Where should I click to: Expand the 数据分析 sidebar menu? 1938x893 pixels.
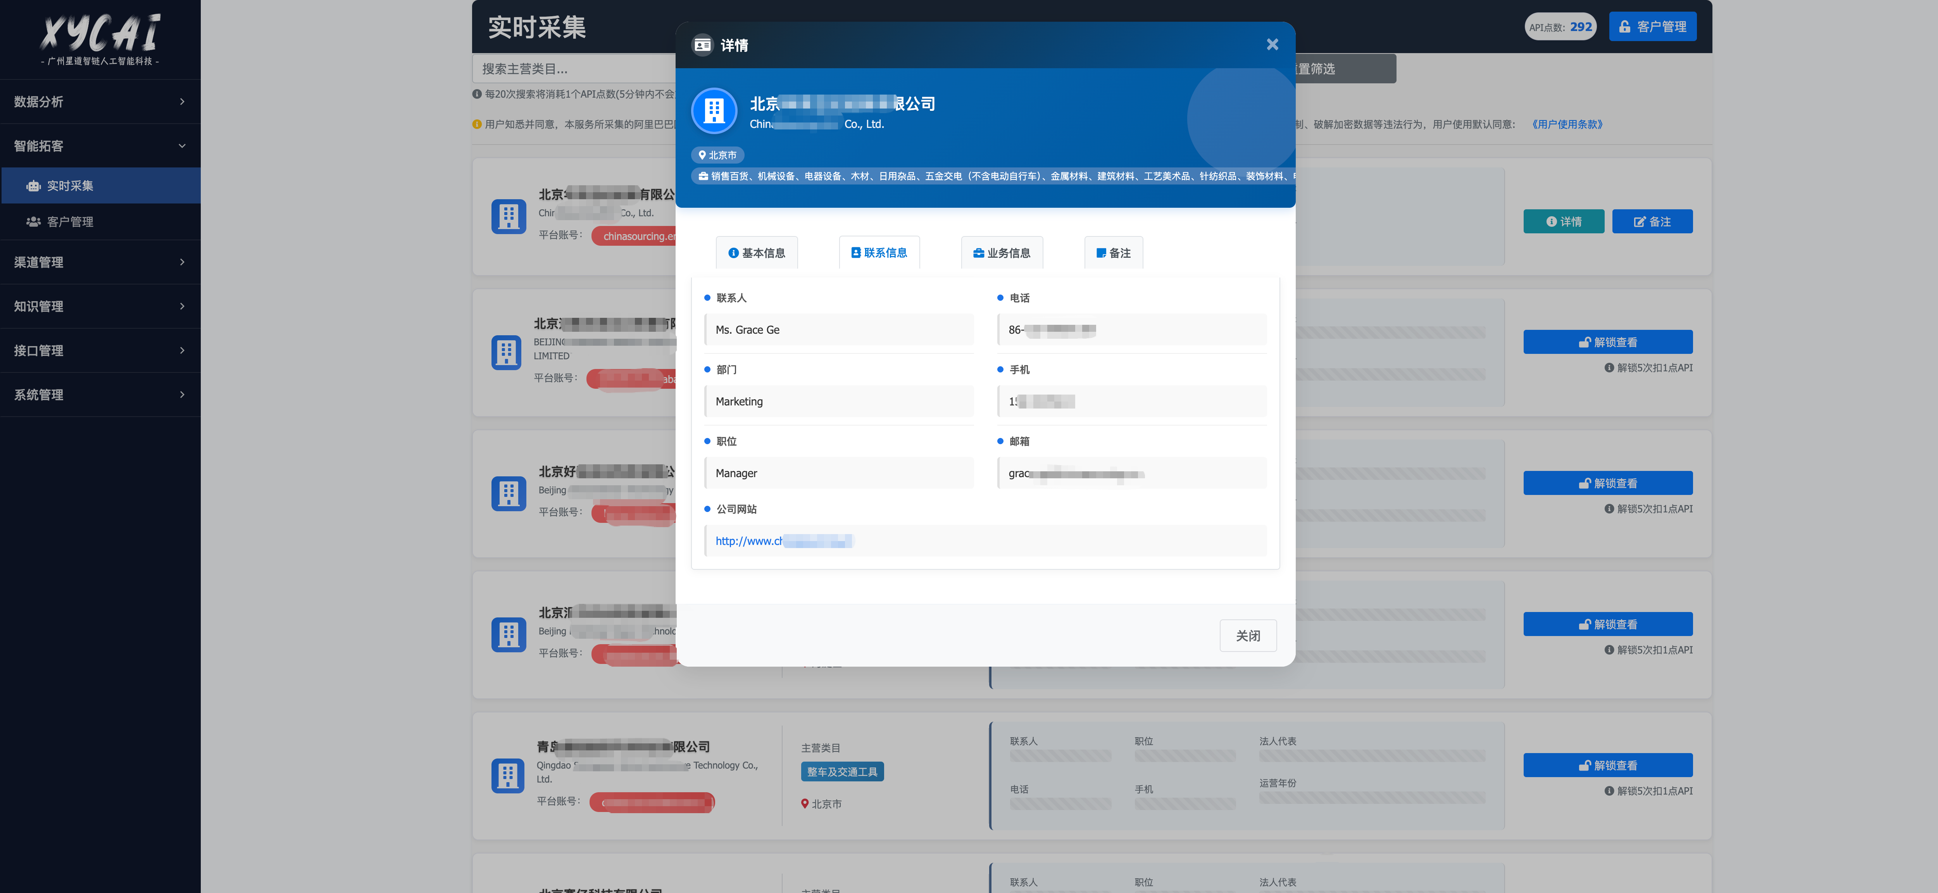100,102
